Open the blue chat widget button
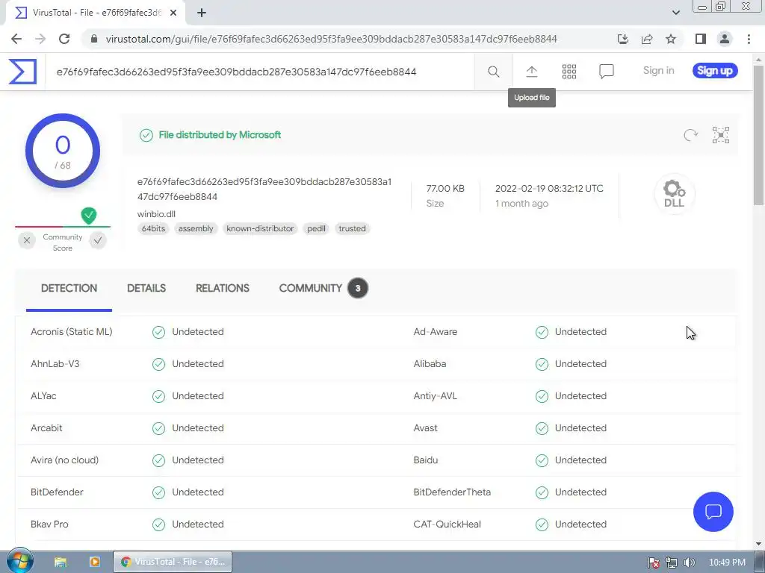The height and width of the screenshot is (573, 765). click(713, 512)
